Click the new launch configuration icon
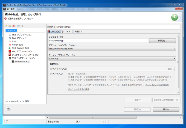Image resolution: width=186 pixels, height=128 pixels. point(6,26)
